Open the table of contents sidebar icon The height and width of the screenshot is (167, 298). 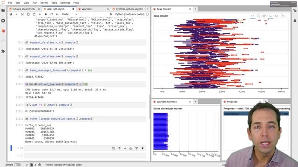[x=3, y=41]
